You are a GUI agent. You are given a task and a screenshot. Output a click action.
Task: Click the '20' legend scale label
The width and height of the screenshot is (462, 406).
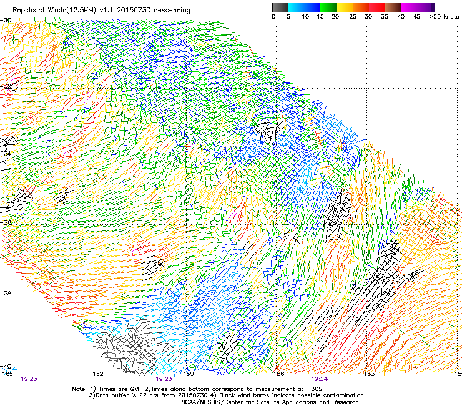pyautogui.click(x=335, y=17)
